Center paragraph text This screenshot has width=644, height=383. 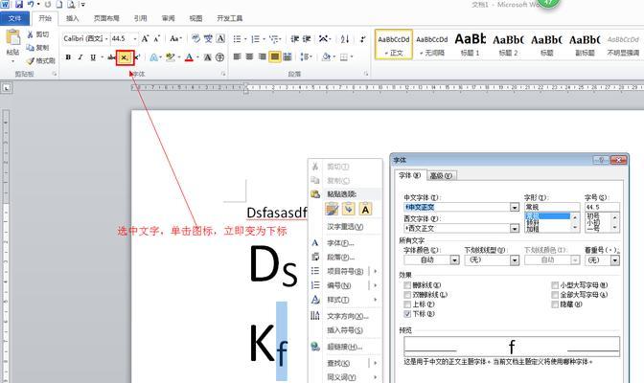click(x=249, y=56)
